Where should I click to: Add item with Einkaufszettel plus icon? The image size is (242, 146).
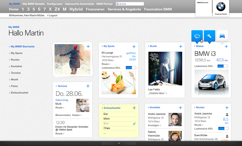click(134, 108)
